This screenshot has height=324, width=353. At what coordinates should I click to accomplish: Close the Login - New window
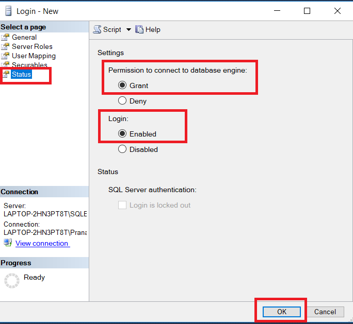(338, 11)
